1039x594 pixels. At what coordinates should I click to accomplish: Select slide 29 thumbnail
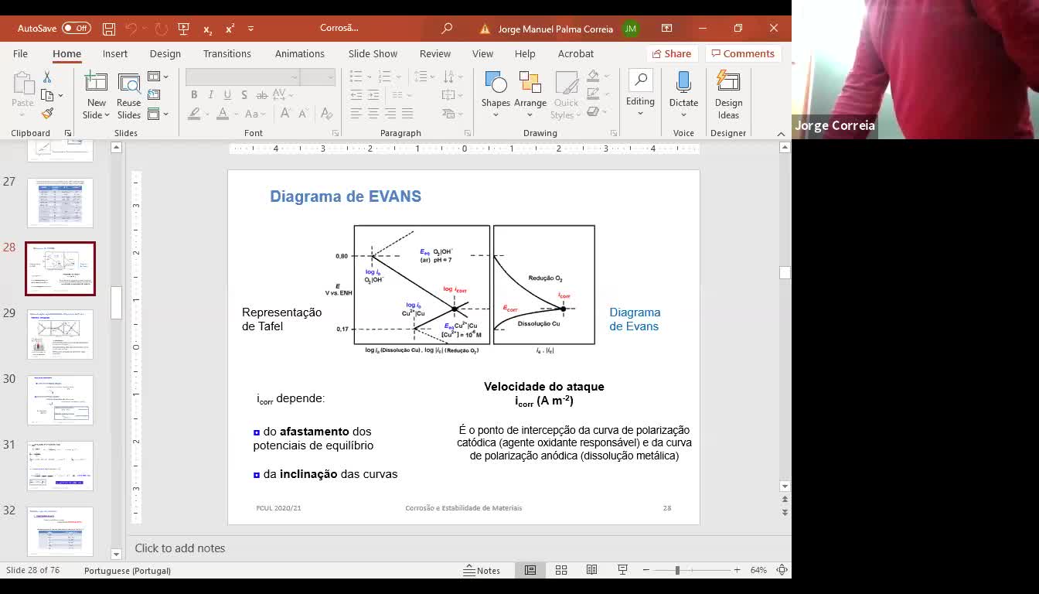[x=60, y=334]
